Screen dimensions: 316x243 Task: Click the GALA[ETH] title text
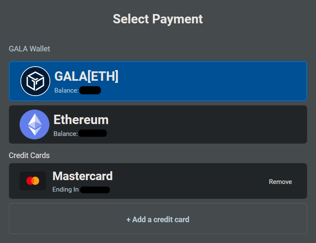point(86,76)
